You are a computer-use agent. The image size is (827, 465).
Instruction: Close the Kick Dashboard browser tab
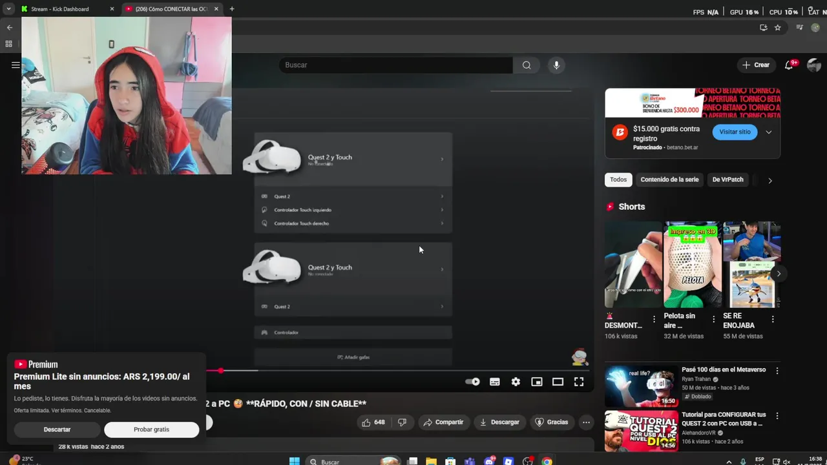coord(112,9)
